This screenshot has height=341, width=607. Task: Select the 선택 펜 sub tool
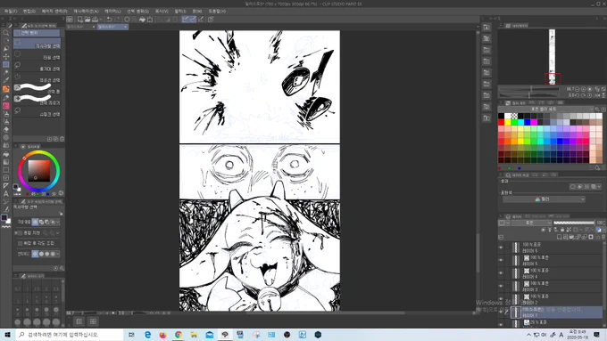pyautogui.click(x=37, y=88)
